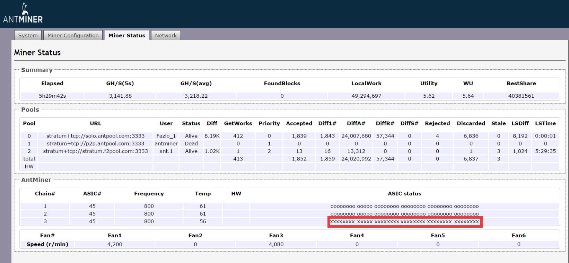
Task: Click chain 3 temperature value 56
Action: 203,221
